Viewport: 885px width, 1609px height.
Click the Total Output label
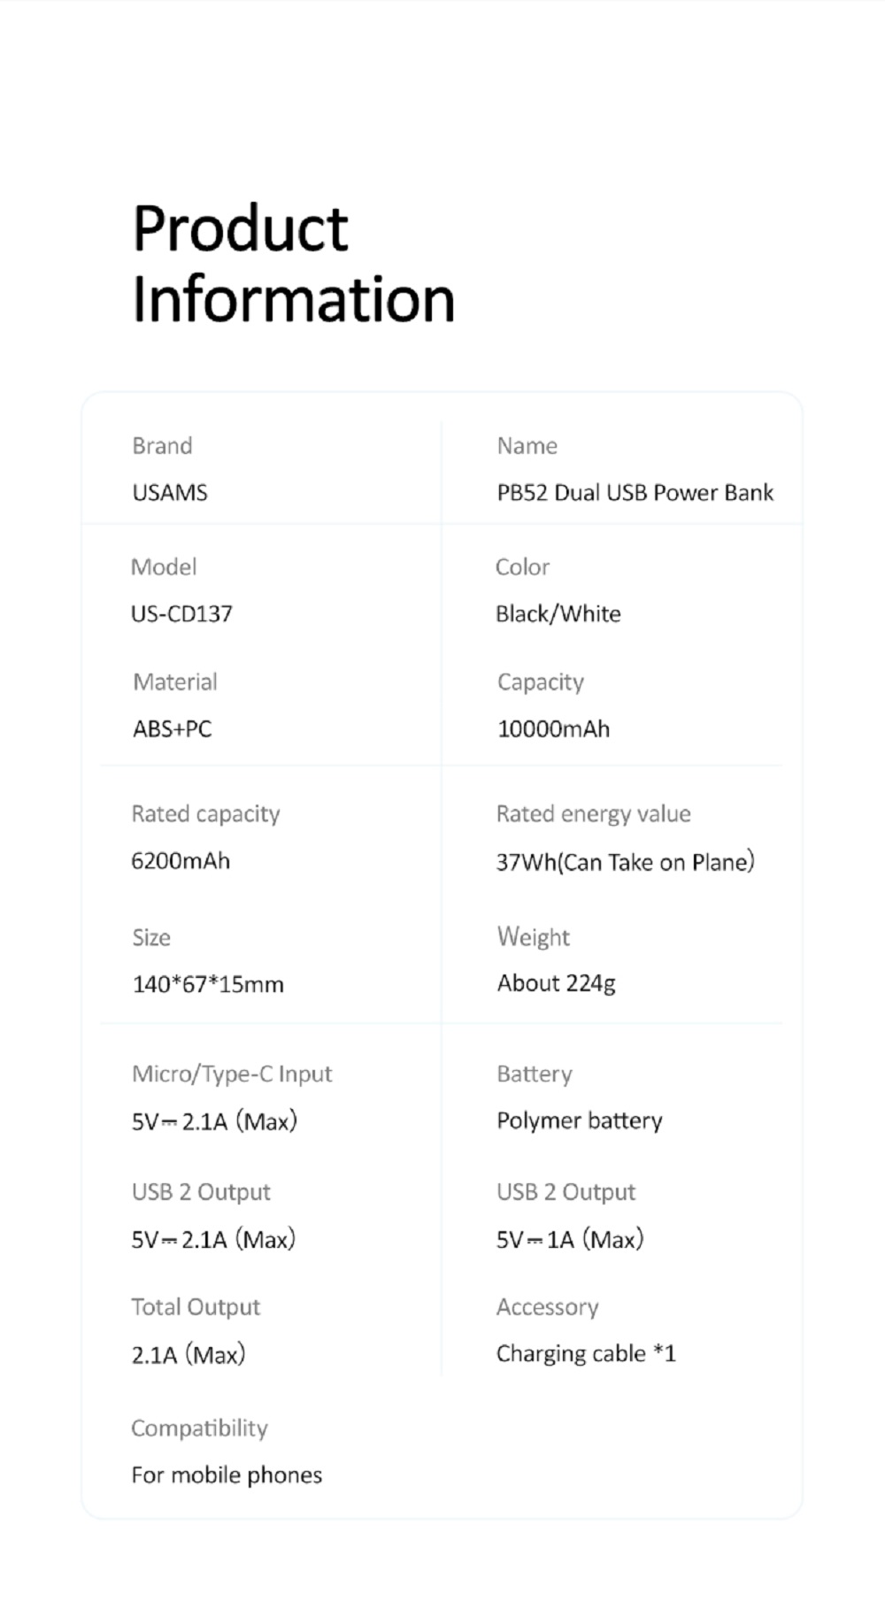pyautogui.click(x=196, y=1307)
